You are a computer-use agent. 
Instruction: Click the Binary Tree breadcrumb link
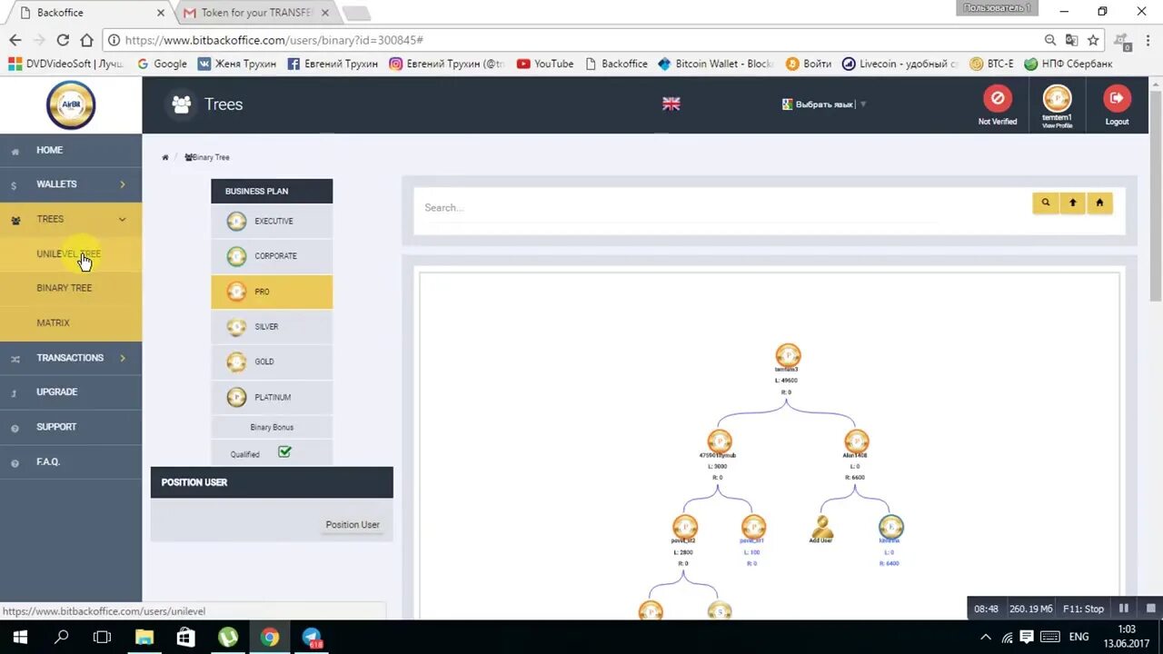tap(207, 157)
